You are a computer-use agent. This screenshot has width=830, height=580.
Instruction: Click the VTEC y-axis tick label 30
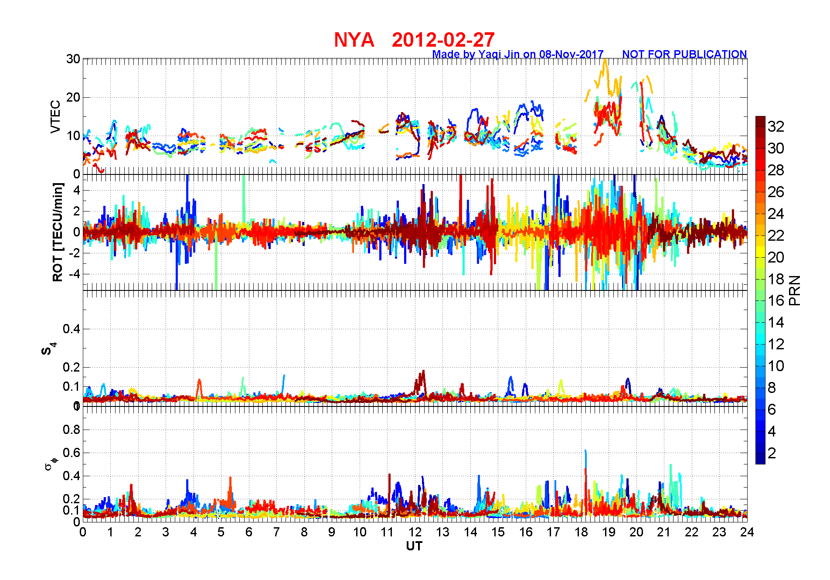[73, 59]
